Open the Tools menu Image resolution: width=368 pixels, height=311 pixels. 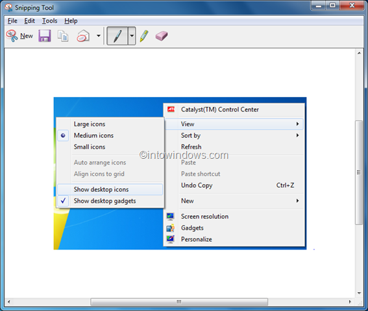point(49,21)
